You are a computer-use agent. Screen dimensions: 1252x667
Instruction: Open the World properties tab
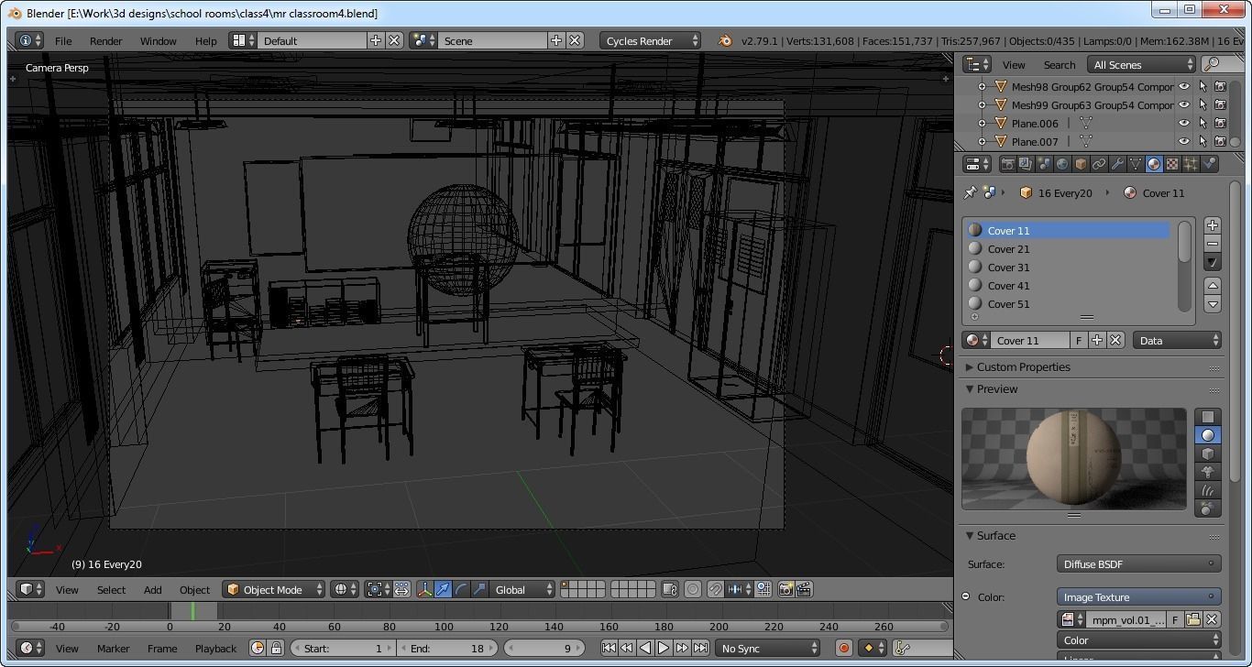pyautogui.click(x=1062, y=164)
